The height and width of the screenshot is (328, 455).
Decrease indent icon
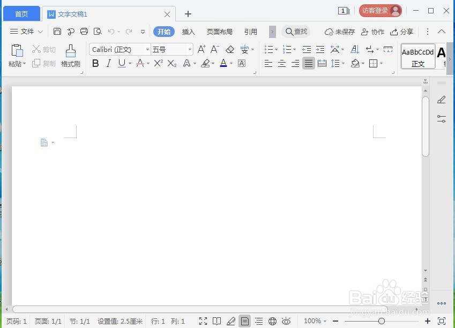(x=307, y=50)
